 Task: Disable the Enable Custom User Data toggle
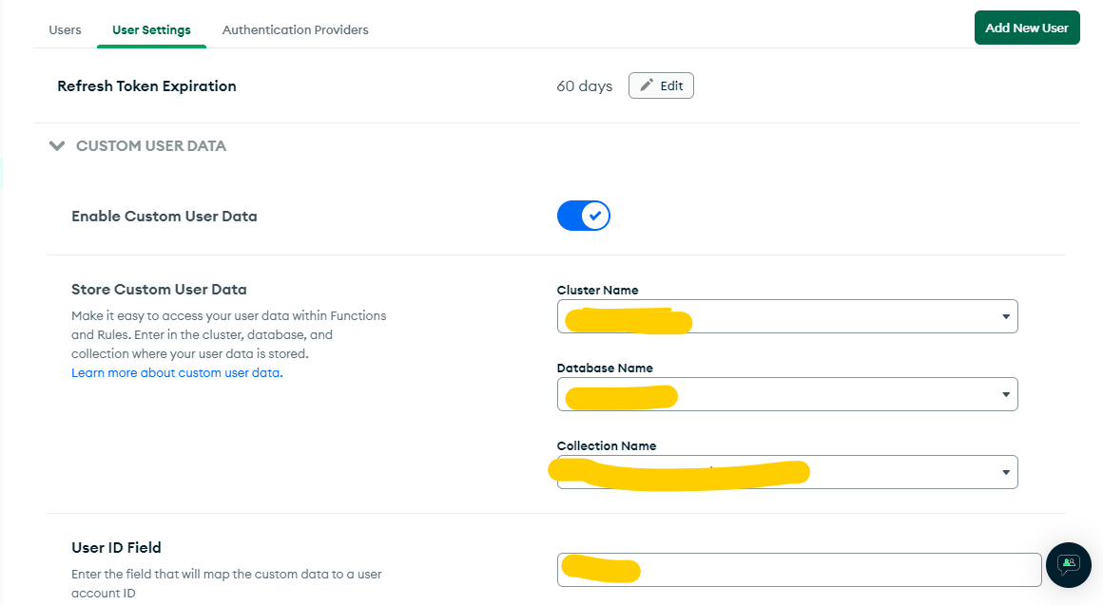pos(583,216)
